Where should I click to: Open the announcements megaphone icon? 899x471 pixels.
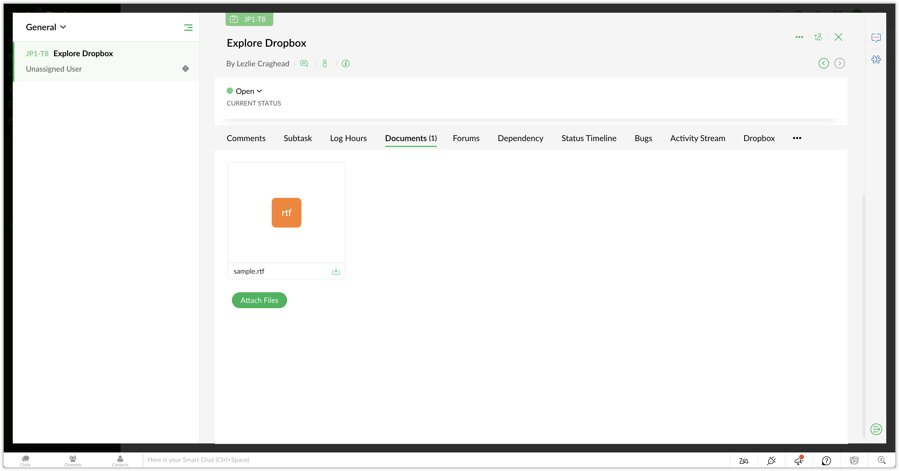click(799, 460)
